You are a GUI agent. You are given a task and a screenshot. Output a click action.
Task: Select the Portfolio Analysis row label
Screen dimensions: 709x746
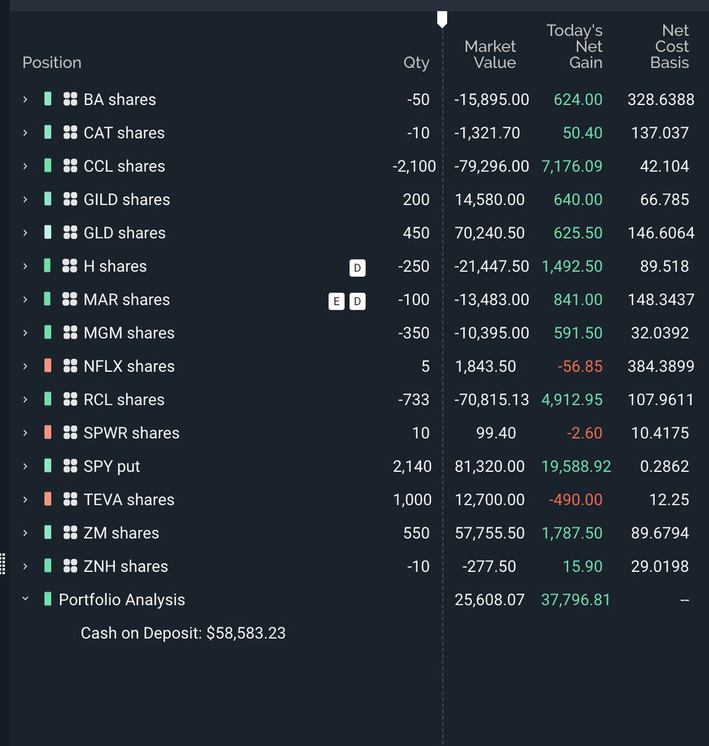coord(122,600)
